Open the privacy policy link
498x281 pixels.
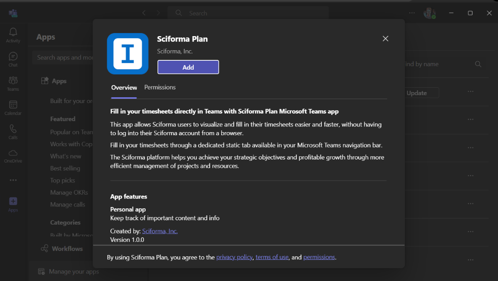tap(234, 257)
